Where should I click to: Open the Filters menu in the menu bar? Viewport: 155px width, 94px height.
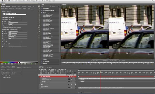[33, 1]
